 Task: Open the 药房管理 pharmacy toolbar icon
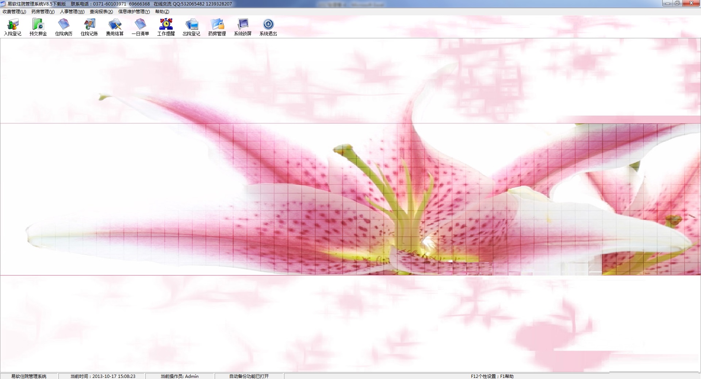click(x=217, y=27)
